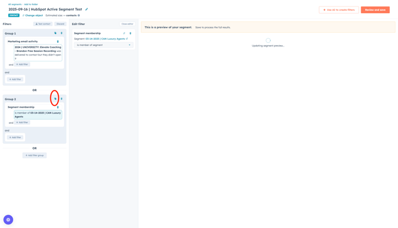Viewport: 398px width, 228px height.
Task: Click the edit icon in Edit filter panel
Action: 124,33
